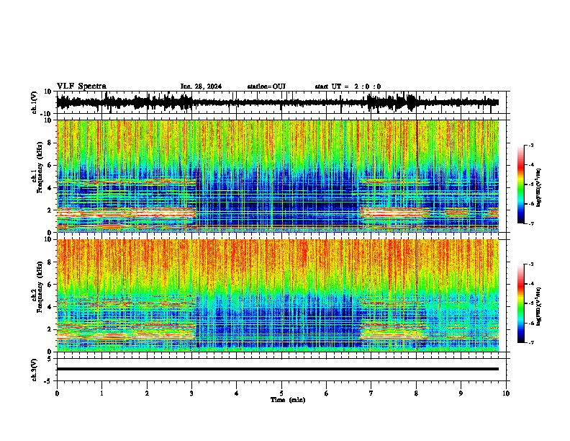Viewport: 570px width, 441px height.
Task: Click the "VLF Spectra" title text
Action: click(x=81, y=86)
